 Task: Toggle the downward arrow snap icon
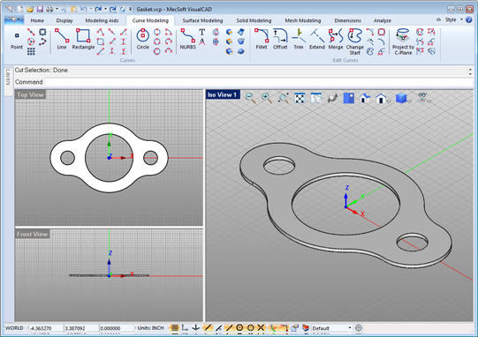click(x=196, y=328)
